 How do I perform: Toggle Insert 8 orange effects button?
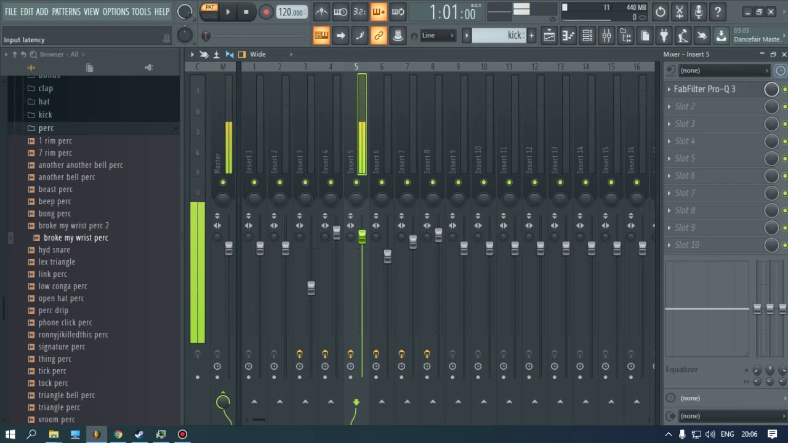tap(427, 354)
